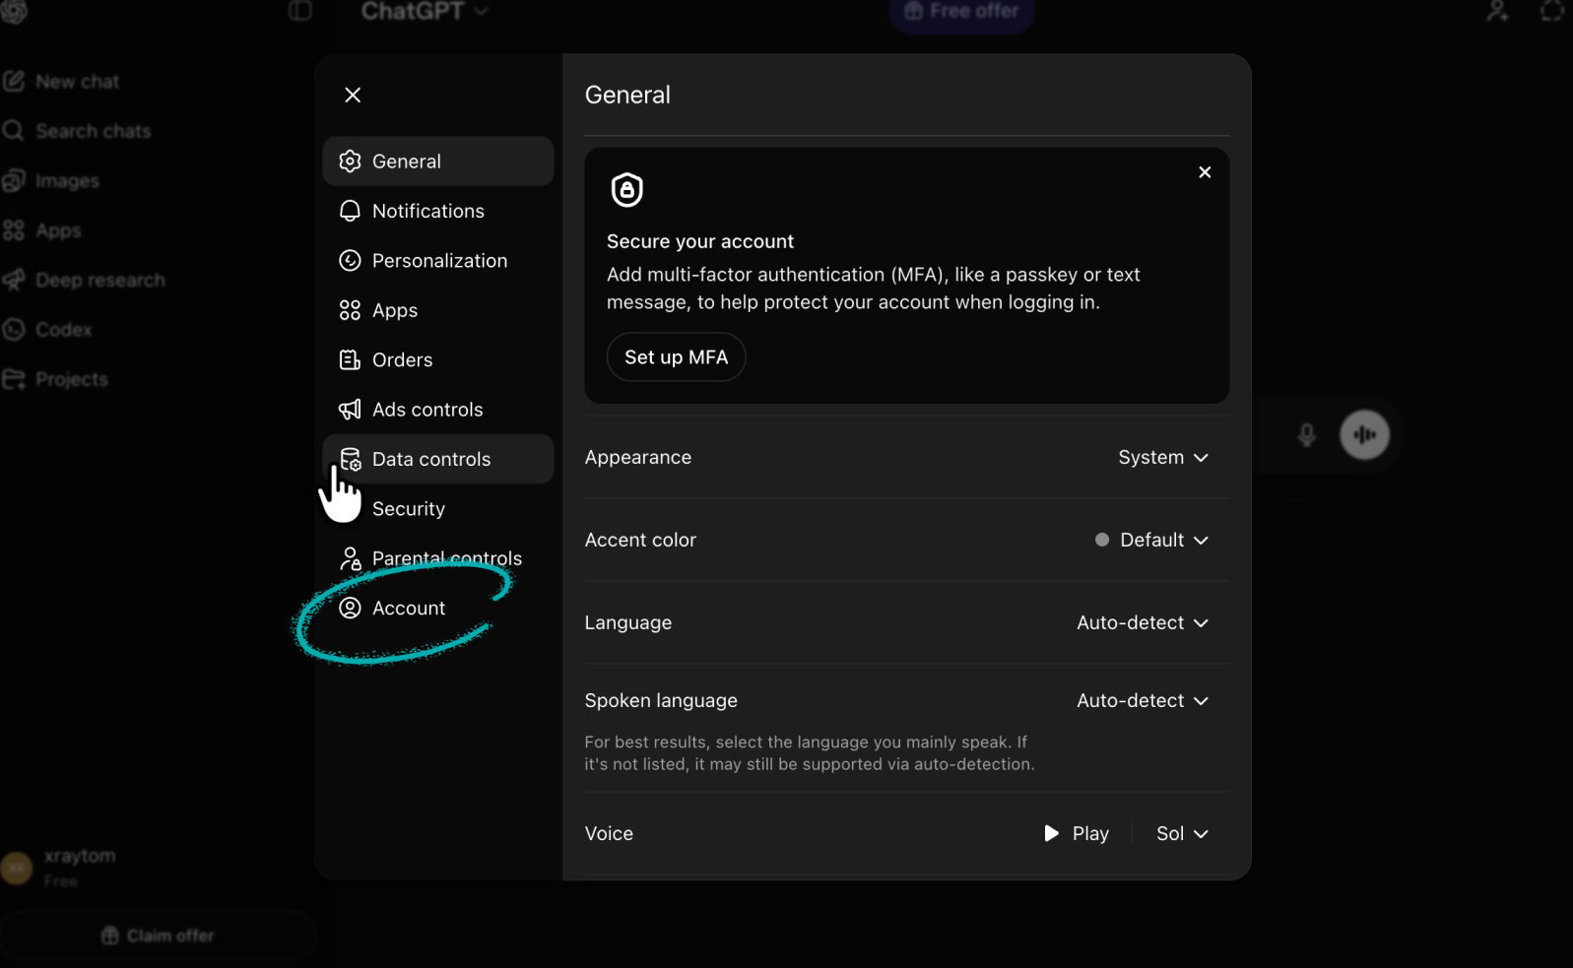Open Security settings tab
The width and height of the screenshot is (1573, 968).
[x=437, y=509]
